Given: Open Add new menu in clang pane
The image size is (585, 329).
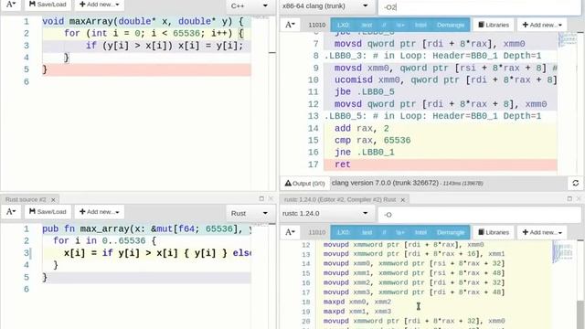Looking at the screenshot, I should click(542, 25).
